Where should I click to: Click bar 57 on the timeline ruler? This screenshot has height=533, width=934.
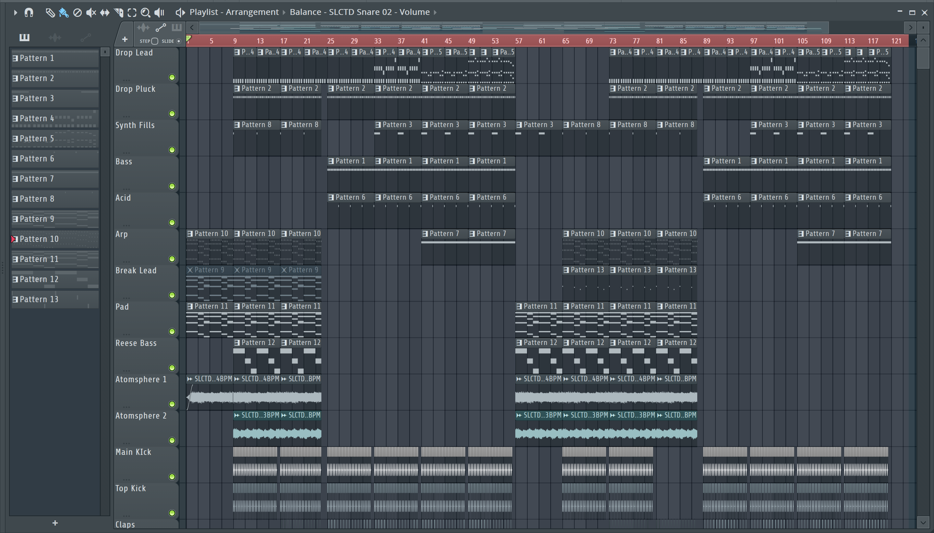point(519,41)
